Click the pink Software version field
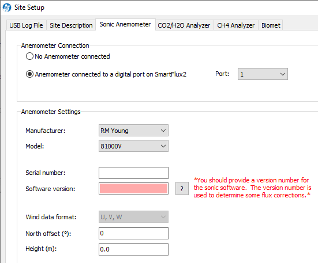Image resolution: width=318 pixels, height=263 pixels. (x=133, y=188)
